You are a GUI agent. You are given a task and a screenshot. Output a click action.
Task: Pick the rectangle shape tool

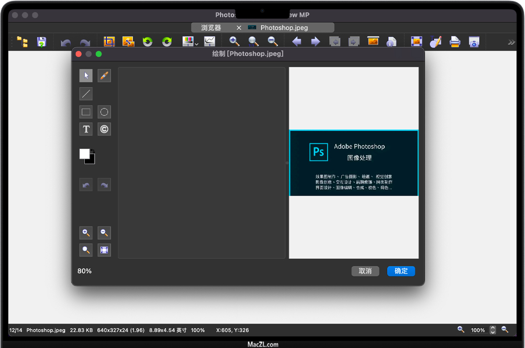pyautogui.click(x=86, y=112)
